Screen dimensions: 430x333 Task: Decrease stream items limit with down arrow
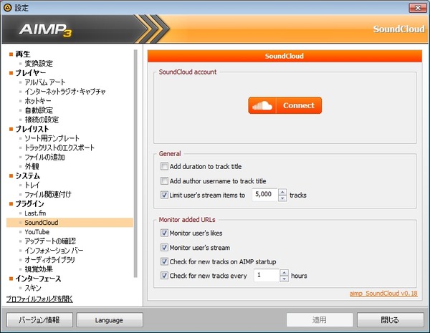pyautogui.click(x=282, y=198)
